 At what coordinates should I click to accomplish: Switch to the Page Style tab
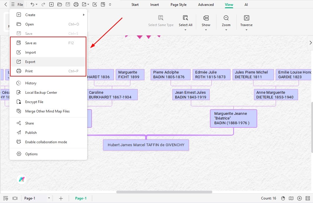point(179,5)
